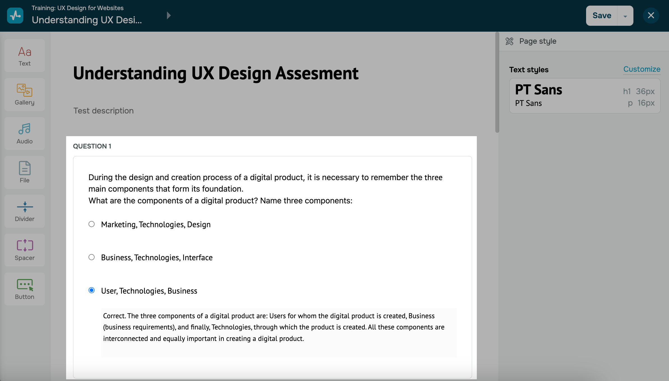Viewport: 669px width, 381px height.
Task: Click the Test description field
Action: point(103,111)
